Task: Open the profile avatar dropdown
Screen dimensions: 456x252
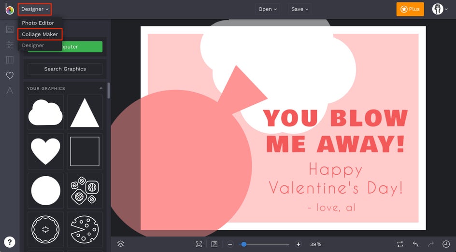Action: pos(440,9)
